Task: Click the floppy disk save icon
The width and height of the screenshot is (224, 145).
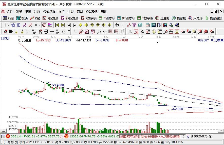Action: (x=165, y=25)
